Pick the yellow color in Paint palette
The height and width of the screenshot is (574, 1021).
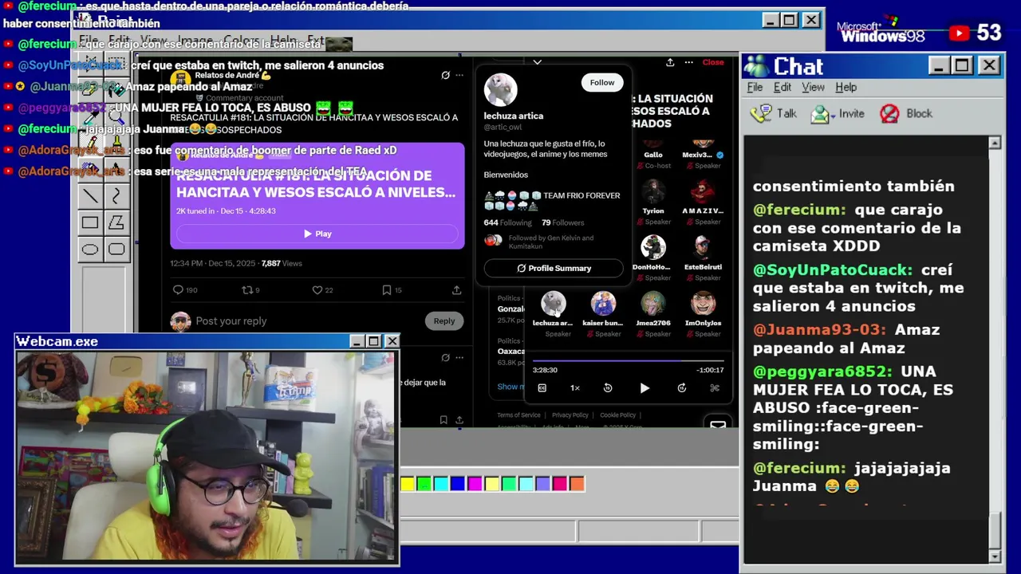[x=408, y=483]
